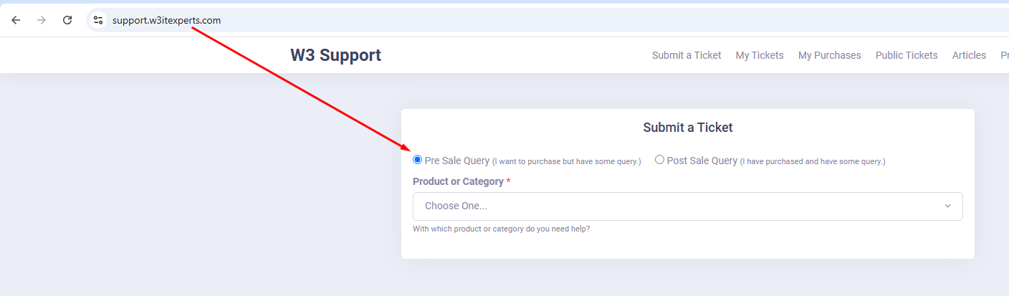Click the Submit a Ticket heading
Viewport: 1009px width, 296px height.
pyautogui.click(x=688, y=128)
